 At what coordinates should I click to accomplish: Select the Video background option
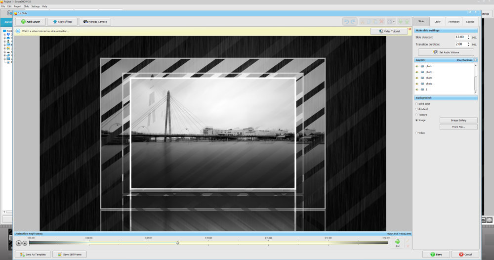point(417,133)
